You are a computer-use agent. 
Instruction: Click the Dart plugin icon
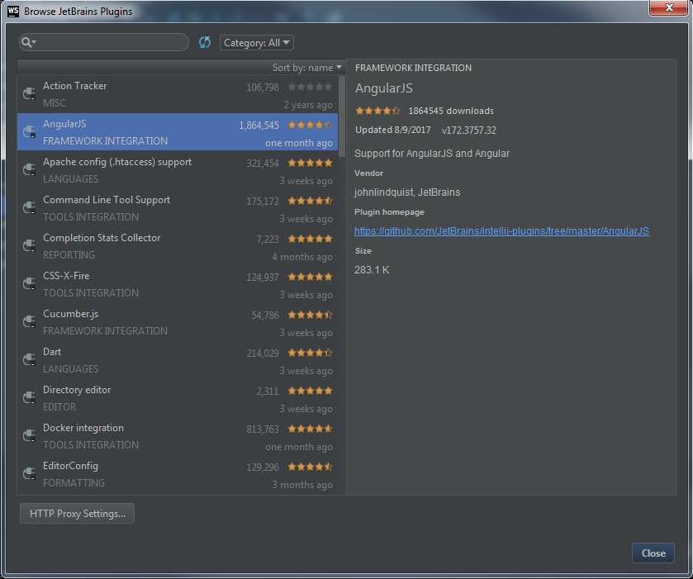pyautogui.click(x=29, y=360)
